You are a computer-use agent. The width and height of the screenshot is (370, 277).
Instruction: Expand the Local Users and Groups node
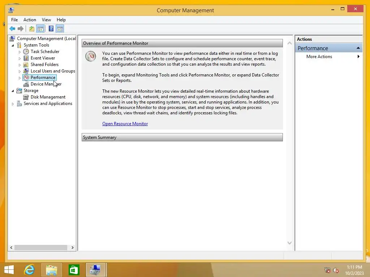20,71
